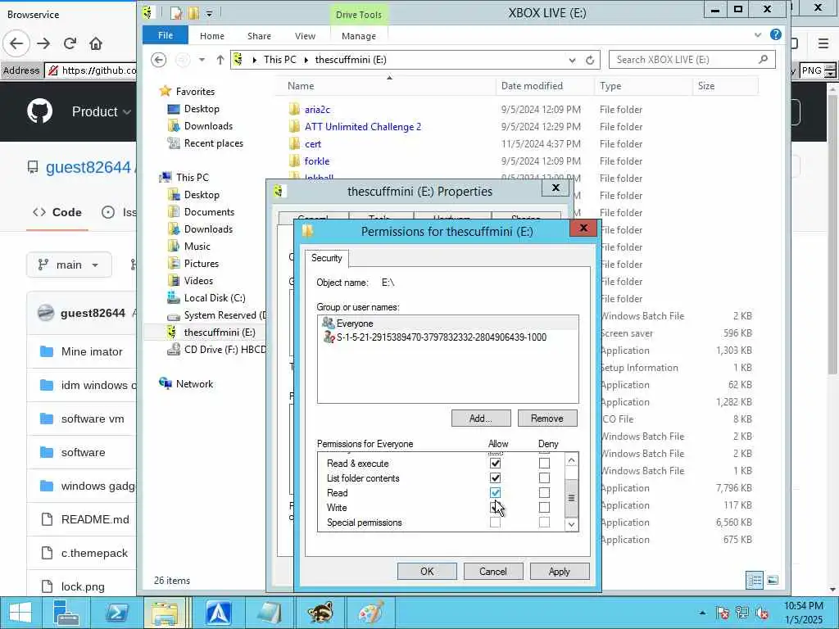Open the Customize Quick Access Toolbar arrow
Screen dimensions: 839x629
coord(209,13)
